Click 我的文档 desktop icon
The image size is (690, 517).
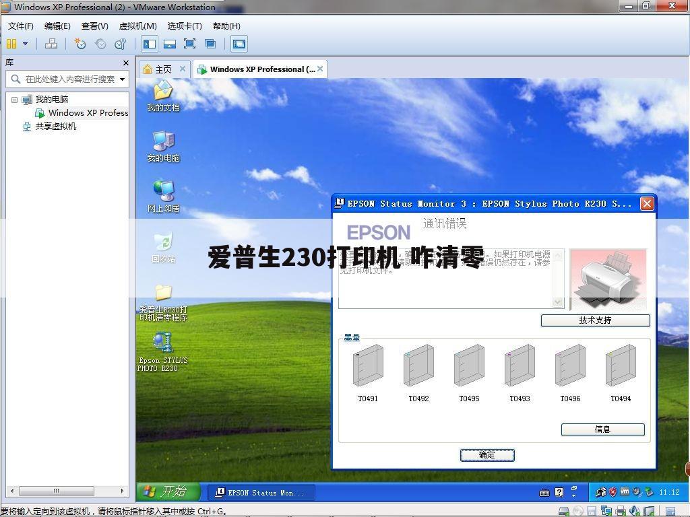coord(163,96)
